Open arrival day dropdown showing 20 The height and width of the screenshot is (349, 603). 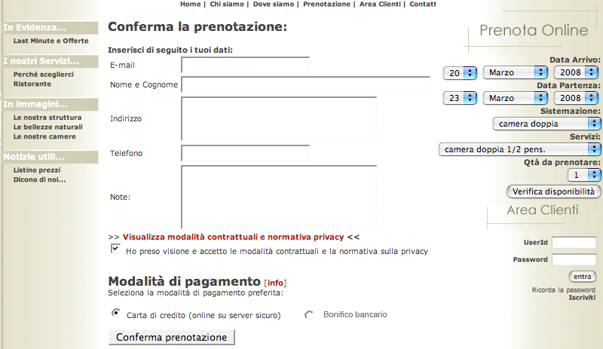[x=460, y=73]
